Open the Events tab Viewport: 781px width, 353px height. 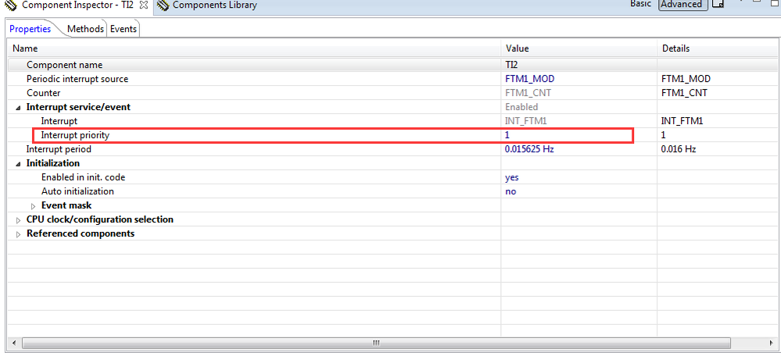coord(123,29)
